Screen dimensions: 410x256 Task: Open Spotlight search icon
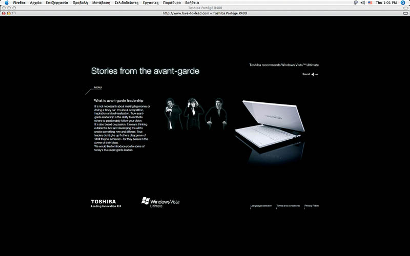403,3
